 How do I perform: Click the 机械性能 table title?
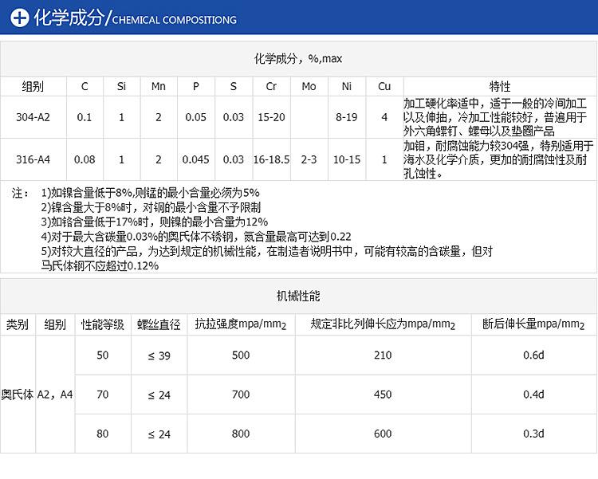298,296
